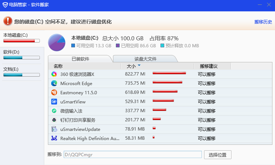This screenshot has width=275, height=165.
Task: Sort list by the 大小 column arrow
Action: [139, 66]
